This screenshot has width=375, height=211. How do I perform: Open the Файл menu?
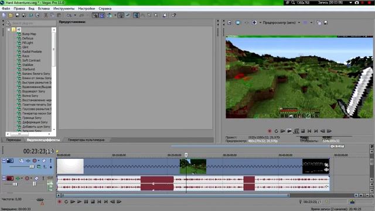pyautogui.click(x=6, y=8)
